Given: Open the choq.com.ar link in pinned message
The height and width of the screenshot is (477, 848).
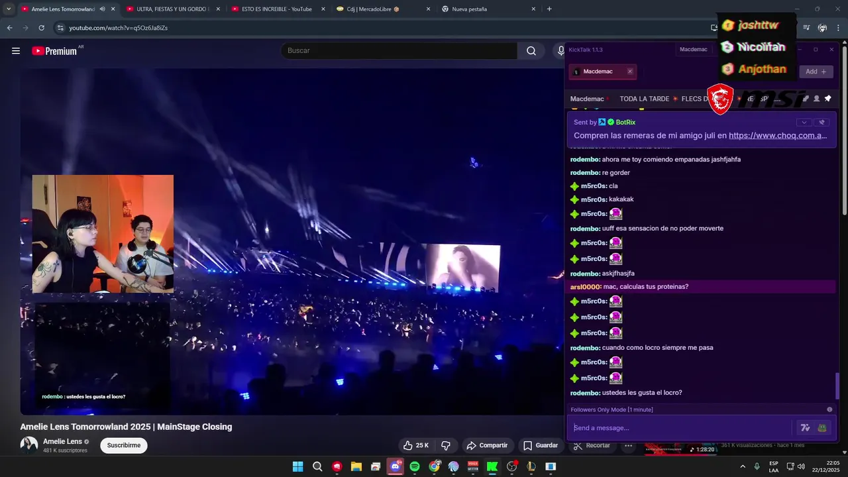Looking at the screenshot, I should coord(778,136).
